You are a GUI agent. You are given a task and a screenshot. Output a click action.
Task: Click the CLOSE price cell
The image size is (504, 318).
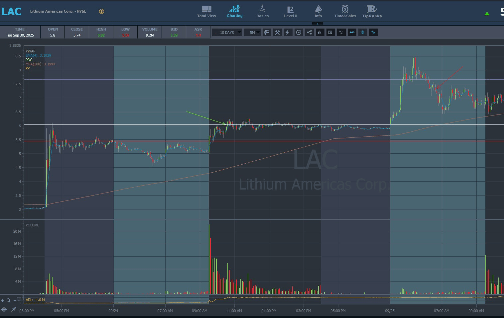(77, 32)
